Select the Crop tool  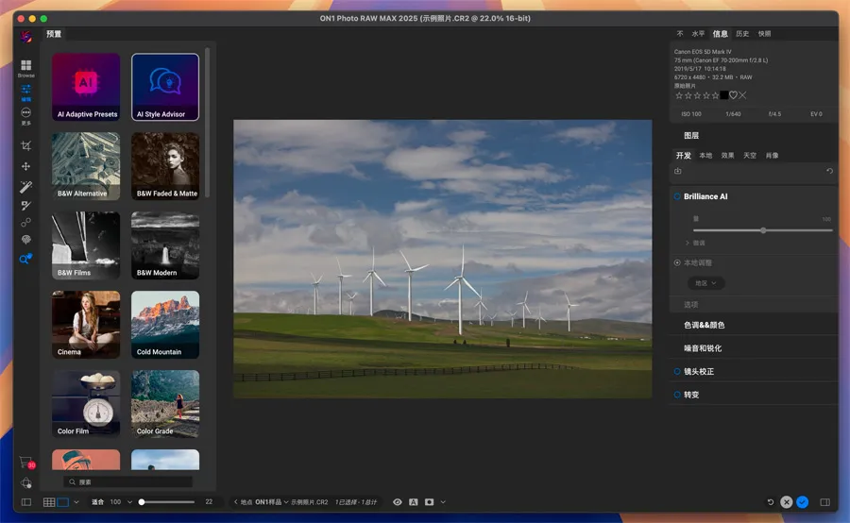[x=25, y=145]
